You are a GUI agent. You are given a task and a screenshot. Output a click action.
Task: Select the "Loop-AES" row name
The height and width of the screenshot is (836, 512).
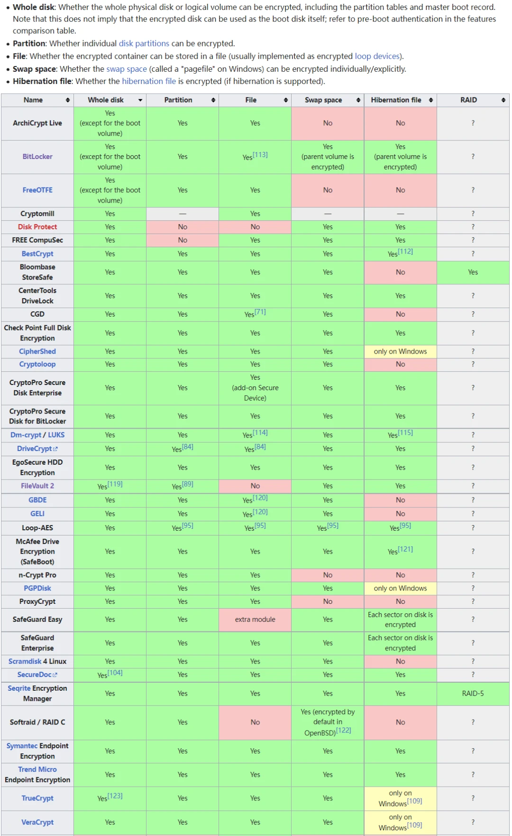pos(37,528)
